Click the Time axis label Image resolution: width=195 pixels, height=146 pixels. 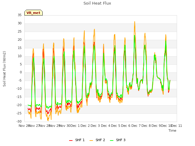pyautogui.click(x=172, y=130)
